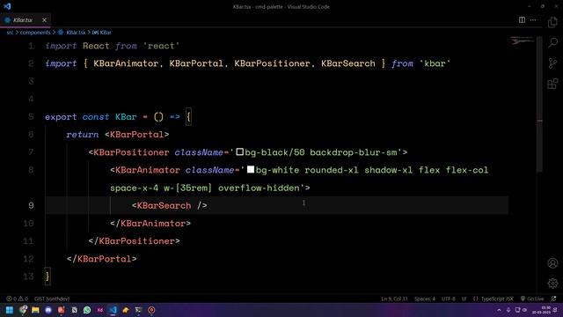Click line number 5 in the gutter
This screenshot has width=563, height=317.
(31, 116)
